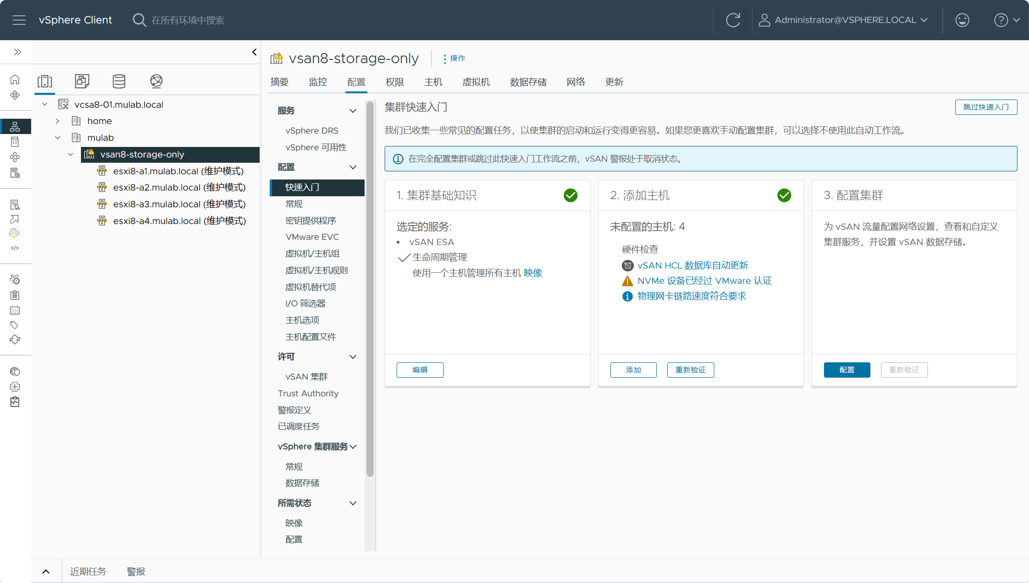Refresh the vSphere Client view
The height and width of the screenshot is (583, 1029).
pos(733,20)
